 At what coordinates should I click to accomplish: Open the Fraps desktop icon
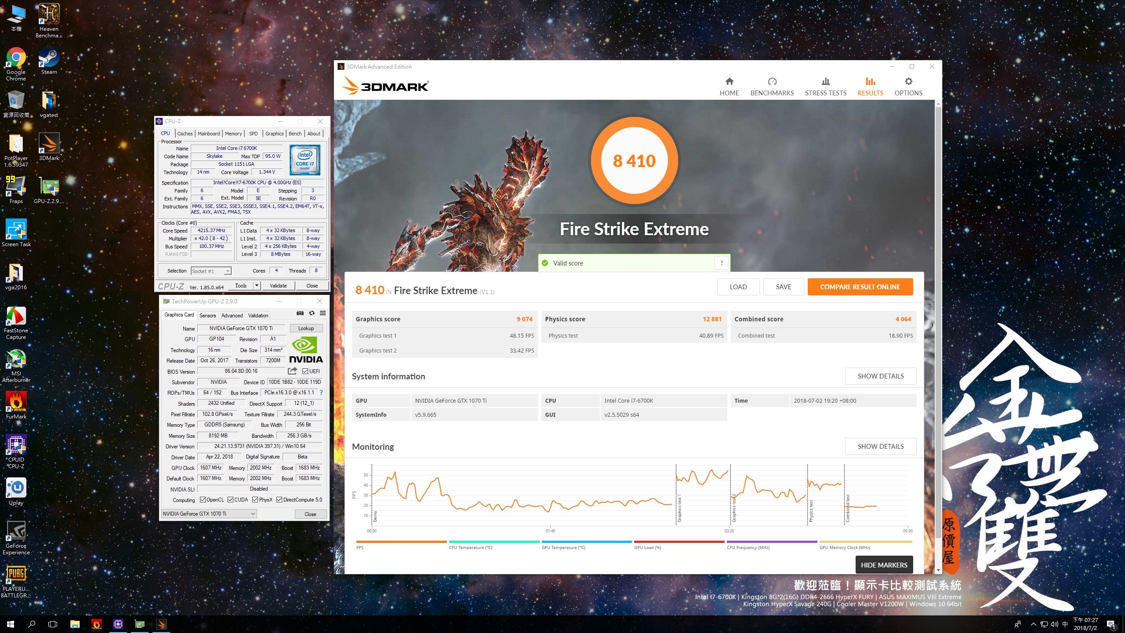16,190
